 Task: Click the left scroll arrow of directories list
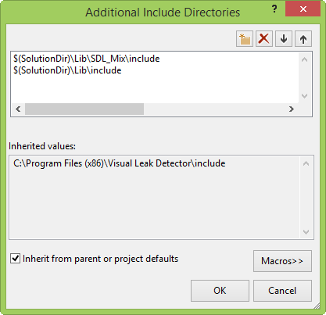click(x=18, y=109)
